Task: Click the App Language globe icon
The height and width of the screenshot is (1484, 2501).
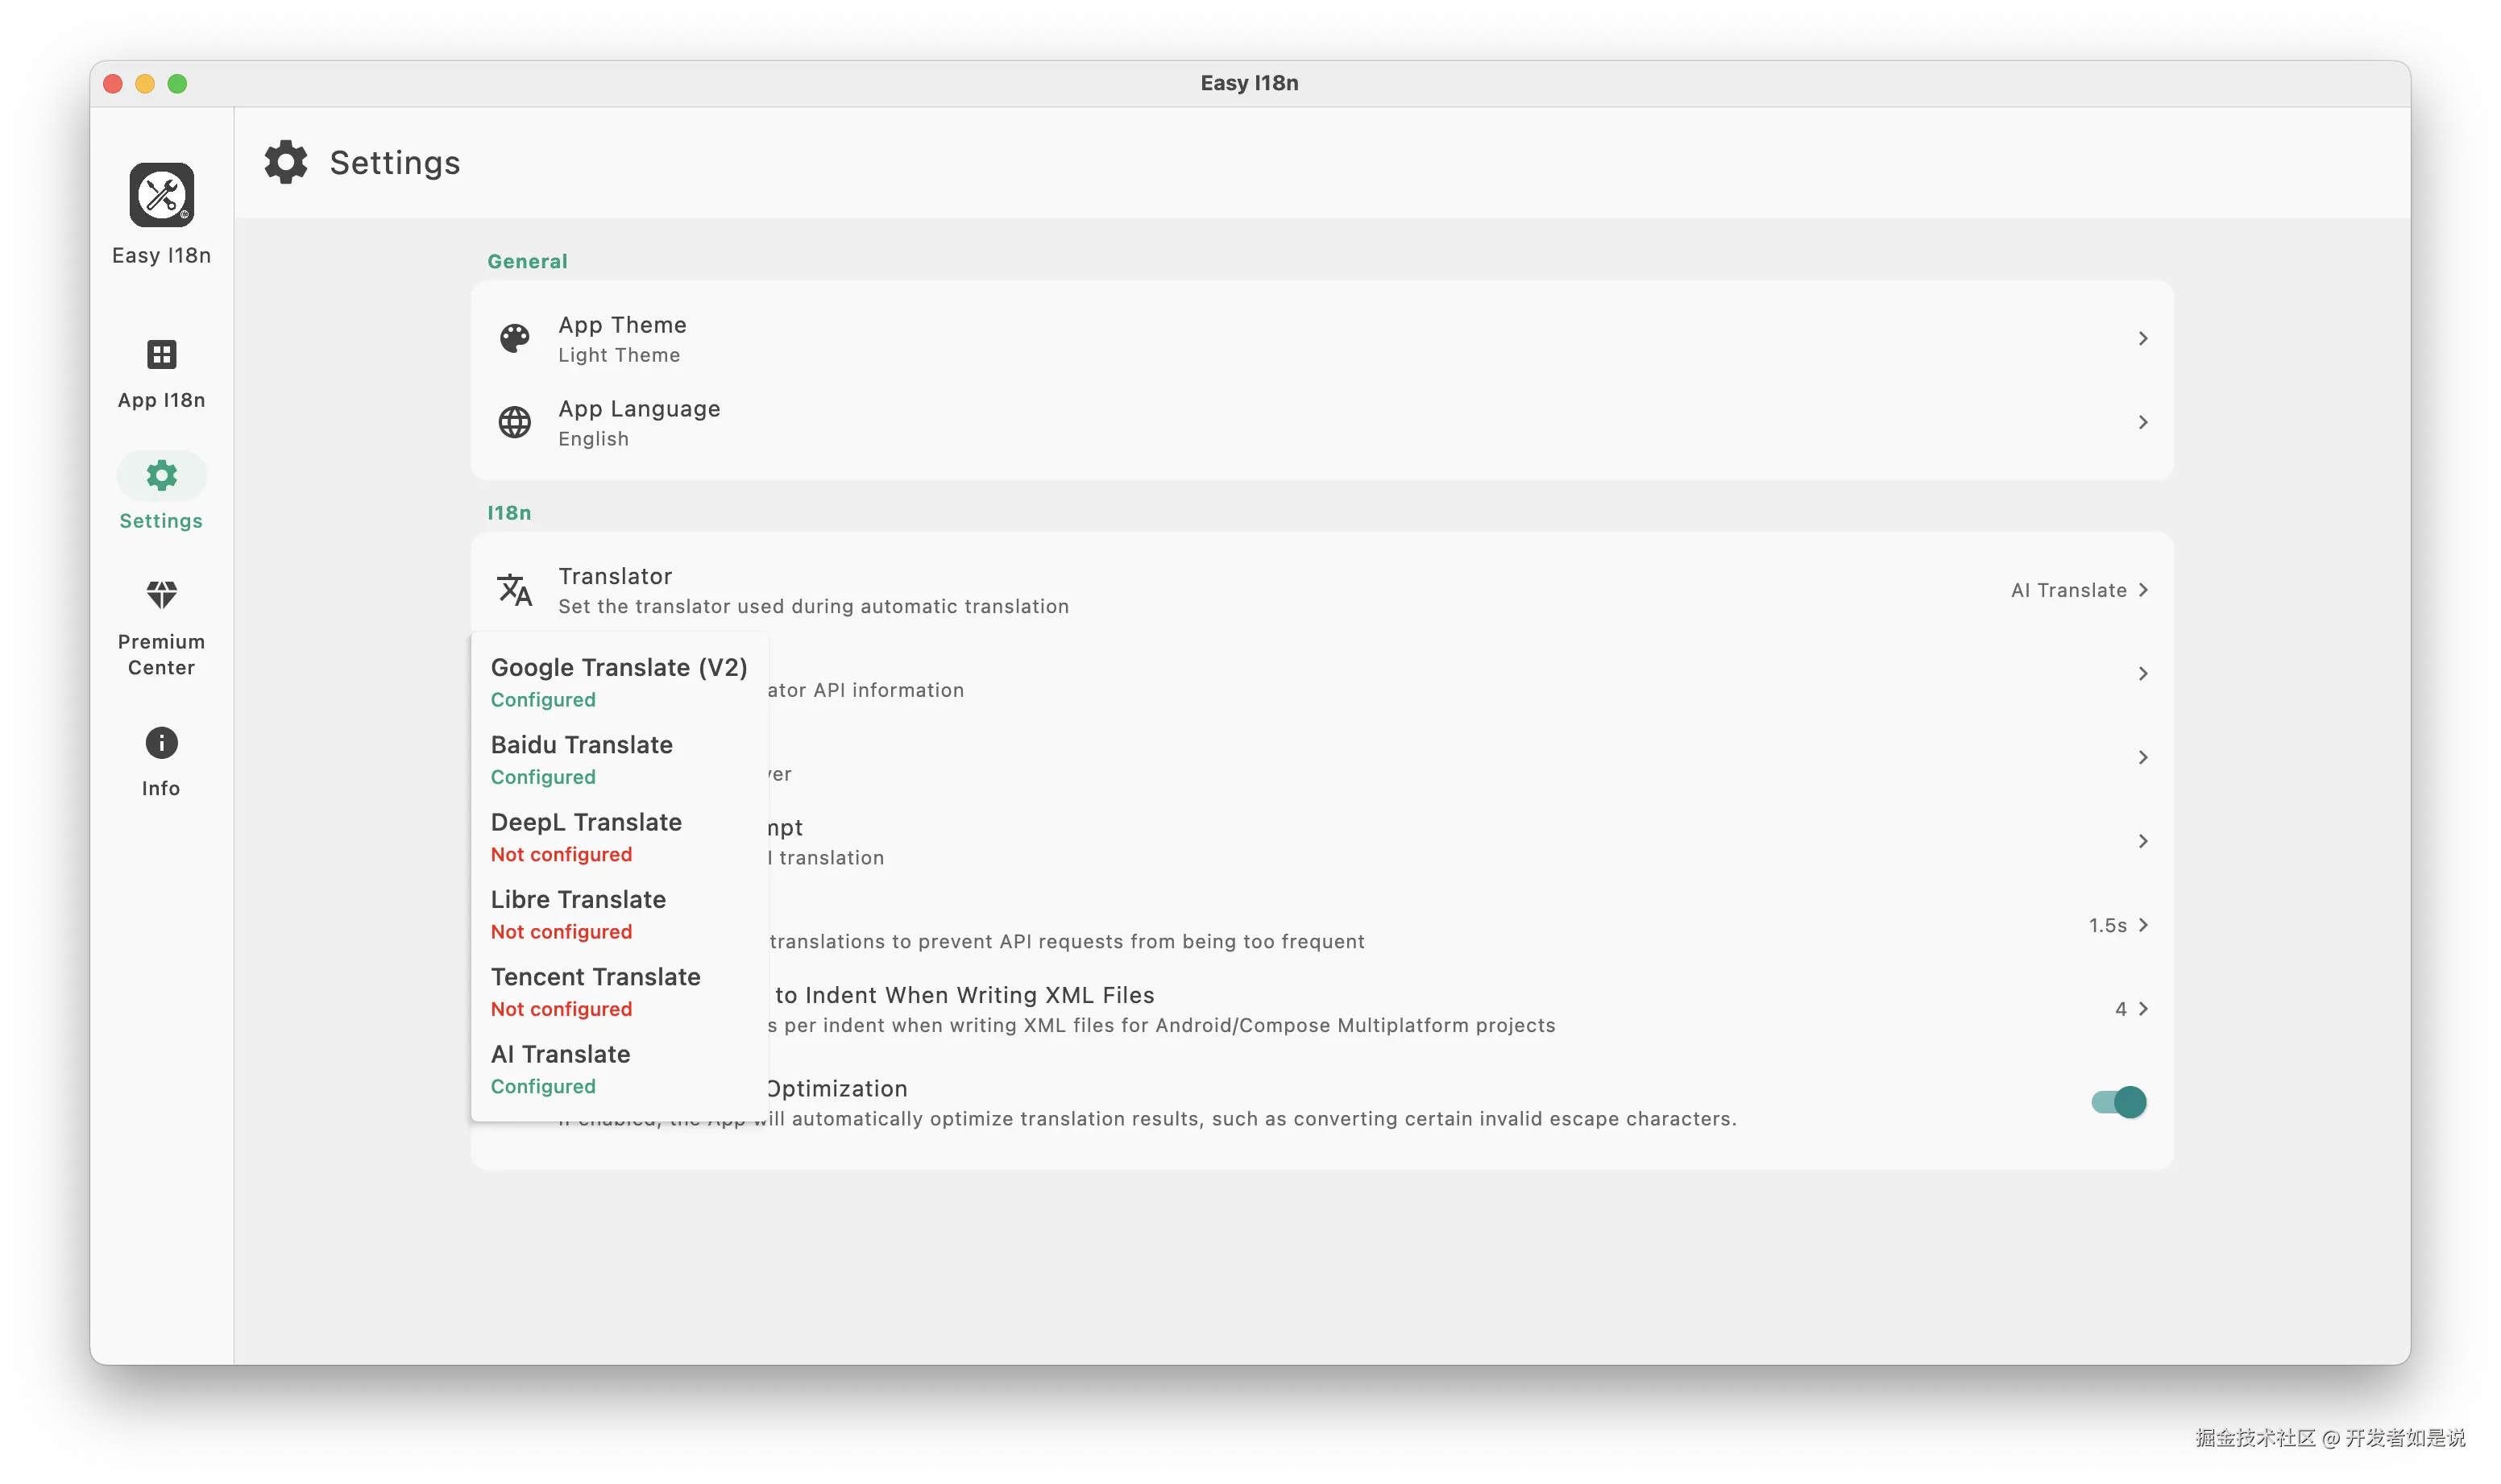Action: click(515, 422)
